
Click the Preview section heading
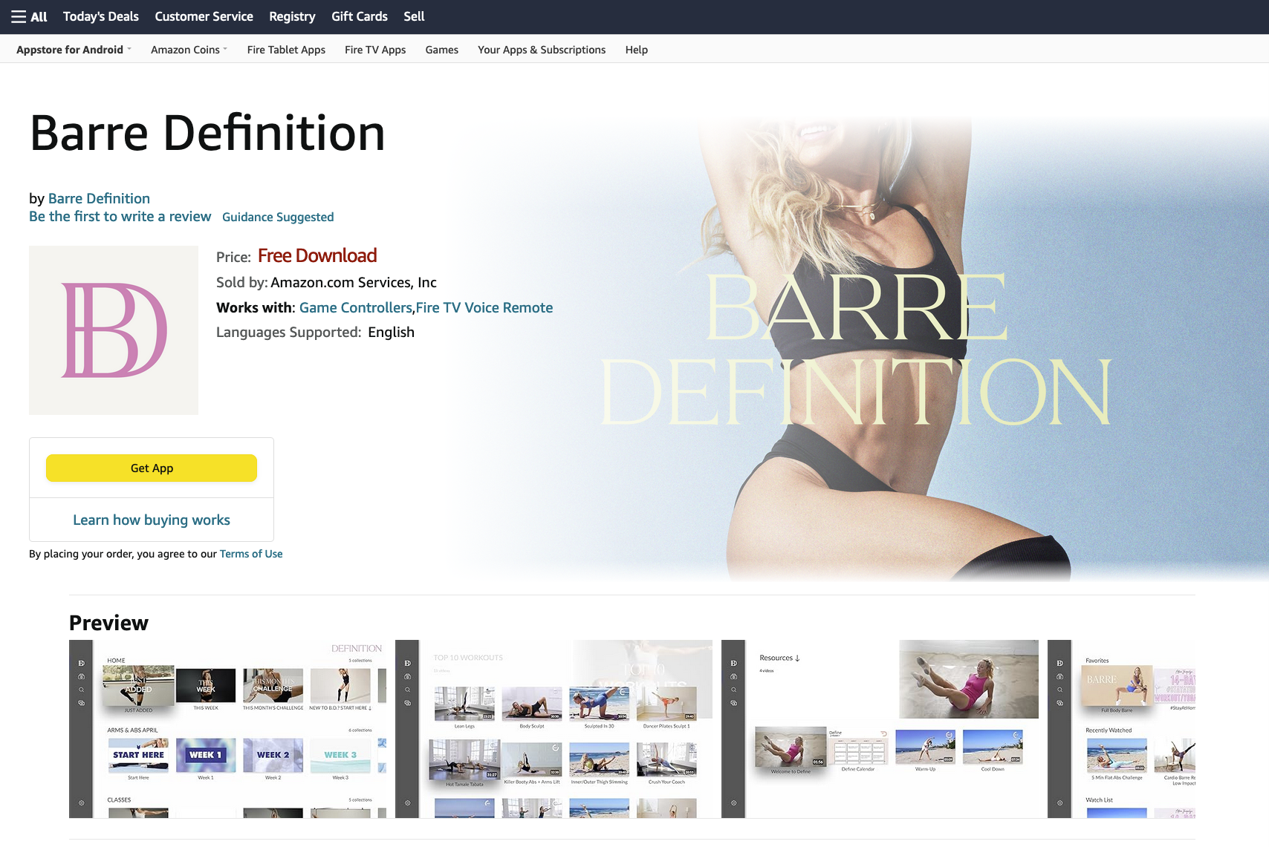[108, 623]
